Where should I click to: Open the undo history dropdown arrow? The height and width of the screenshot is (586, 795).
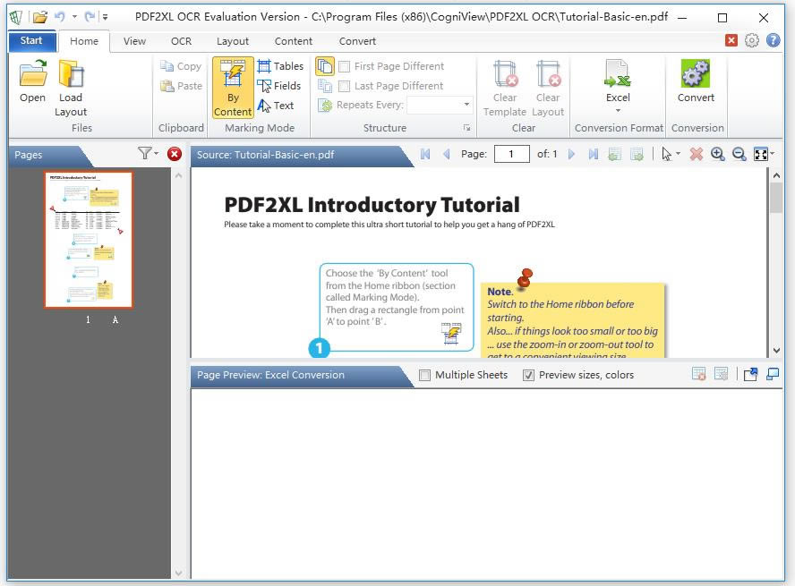point(74,17)
